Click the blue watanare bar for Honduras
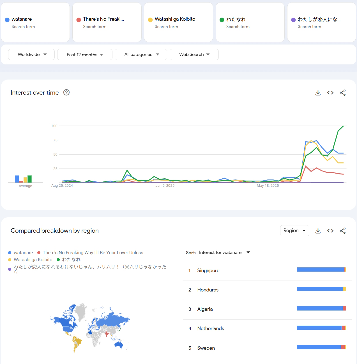Viewport: 357px width, 364px height. point(320,289)
